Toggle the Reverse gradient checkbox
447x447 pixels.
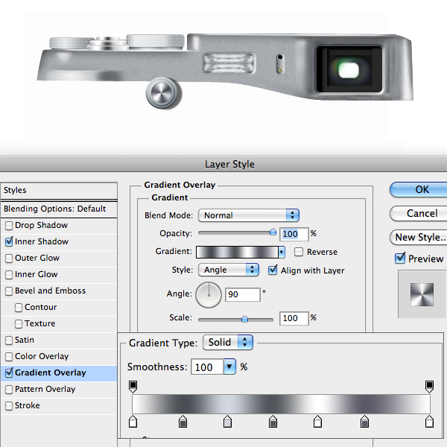[x=299, y=252]
